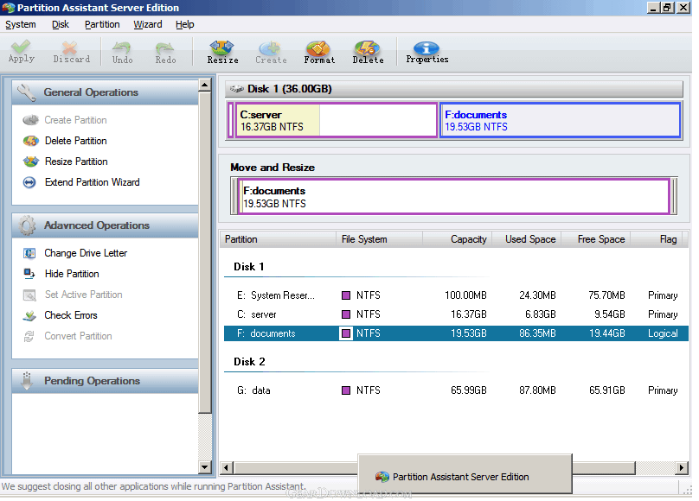Click the NTFS color swatch for C: server

point(345,314)
